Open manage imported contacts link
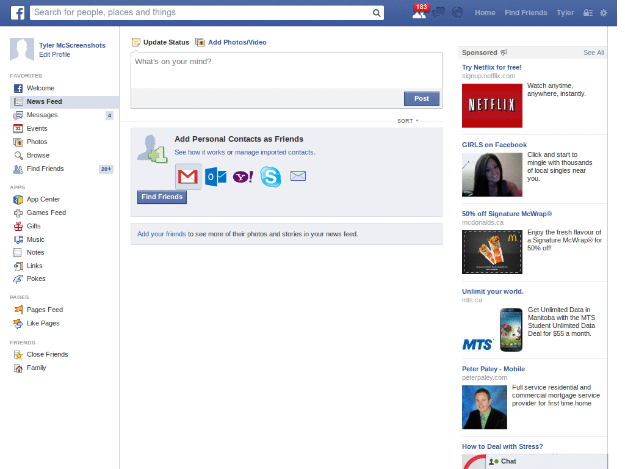This screenshot has width=625, height=469. point(274,152)
